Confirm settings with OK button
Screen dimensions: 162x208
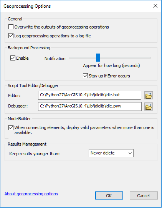pyautogui.click(x=109, y=196)
